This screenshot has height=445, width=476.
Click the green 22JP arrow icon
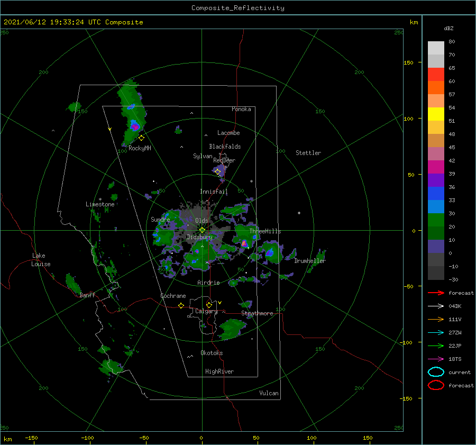436,346
